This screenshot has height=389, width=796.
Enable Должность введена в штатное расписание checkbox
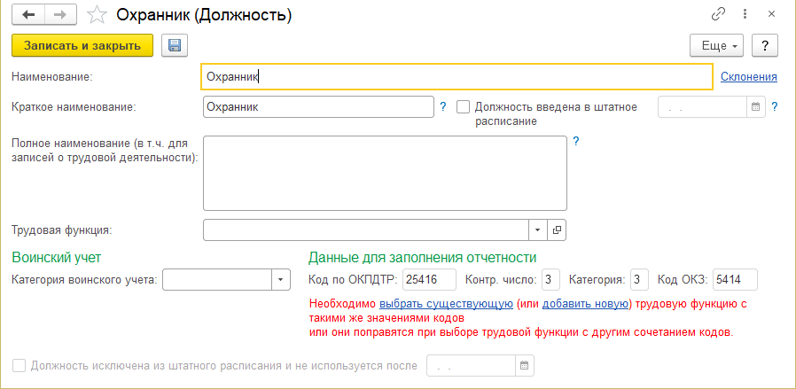tap(463, 107)
